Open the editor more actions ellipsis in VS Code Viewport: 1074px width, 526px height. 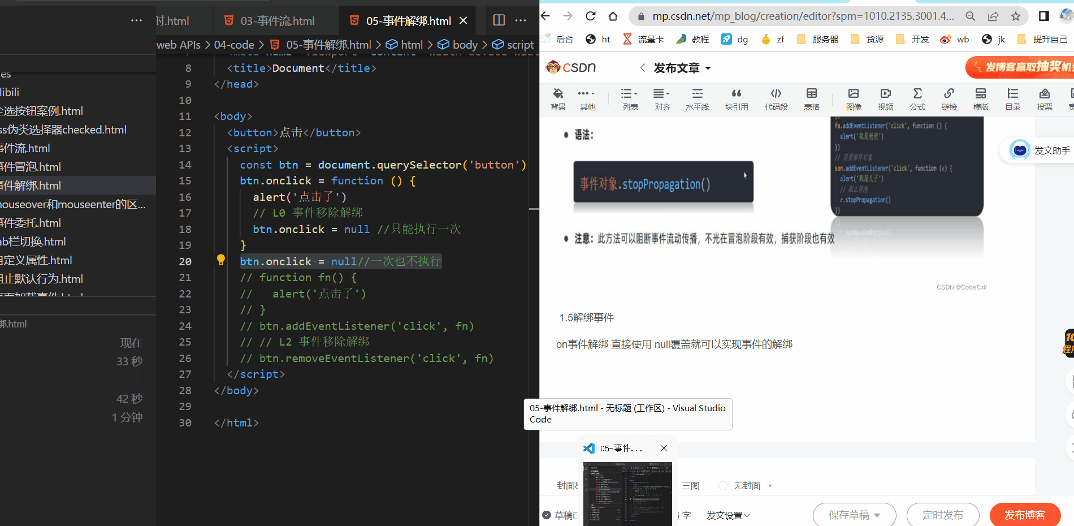pyautogui.click(x=521, y=20)
